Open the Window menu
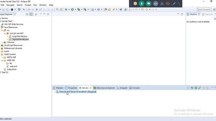This screenshot has width=216, height=121. [43, 5]
